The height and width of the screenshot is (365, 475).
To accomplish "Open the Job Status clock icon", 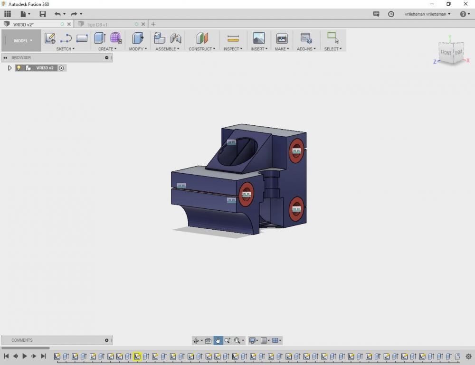I will pos(391,14).
